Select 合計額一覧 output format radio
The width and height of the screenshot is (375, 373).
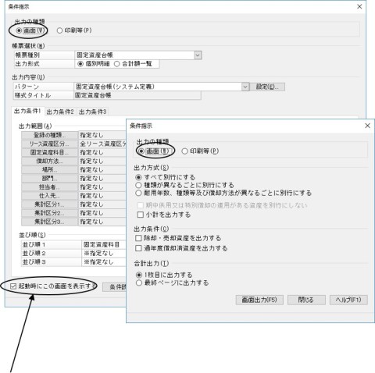click(x=133, y=64)
